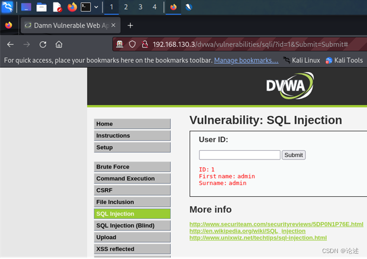The image size is (367, 259).
Task: Open the CSRF vulnerability page
Action: pyautogui.click(x=132, y=190)
